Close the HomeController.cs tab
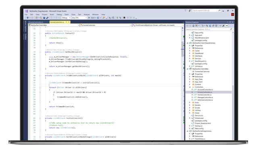Screen dimensions: 256x151 (x=69, y=22)
